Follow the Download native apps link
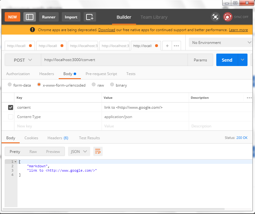 point(107,30)
